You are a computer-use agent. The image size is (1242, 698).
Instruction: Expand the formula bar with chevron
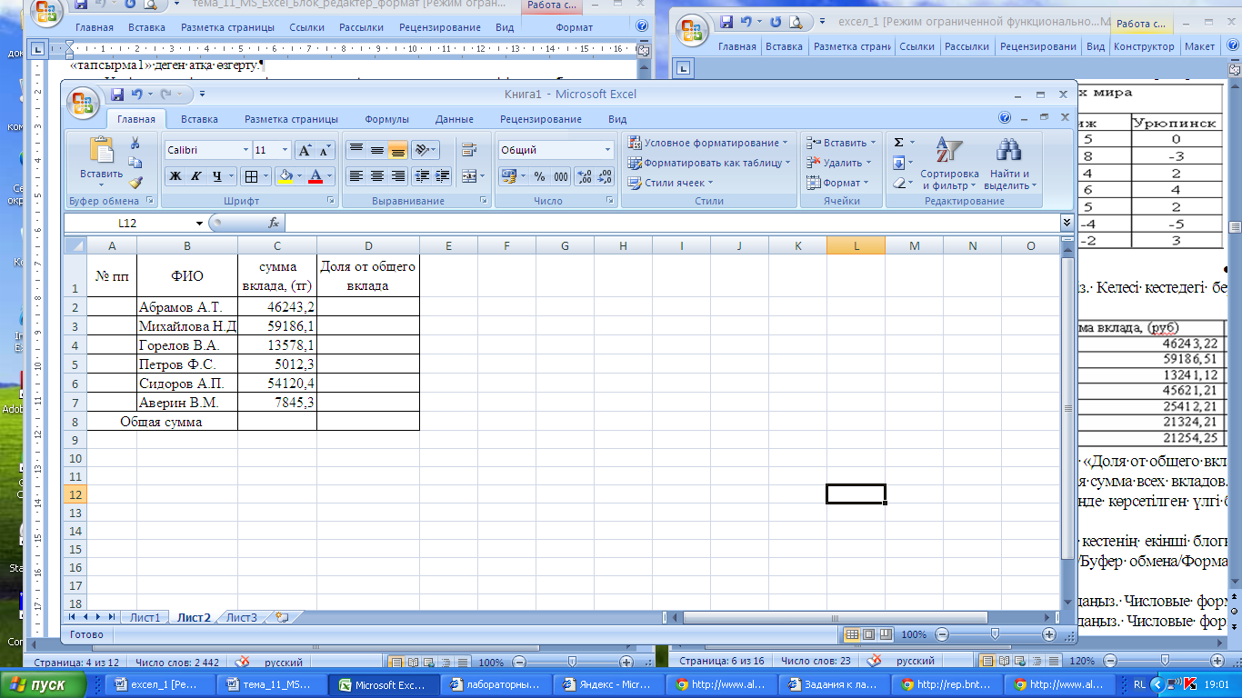[x=1067, y=222]
